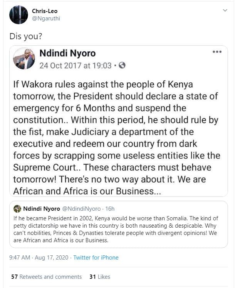Open Chris-Leo's display name link

(45, 11)
